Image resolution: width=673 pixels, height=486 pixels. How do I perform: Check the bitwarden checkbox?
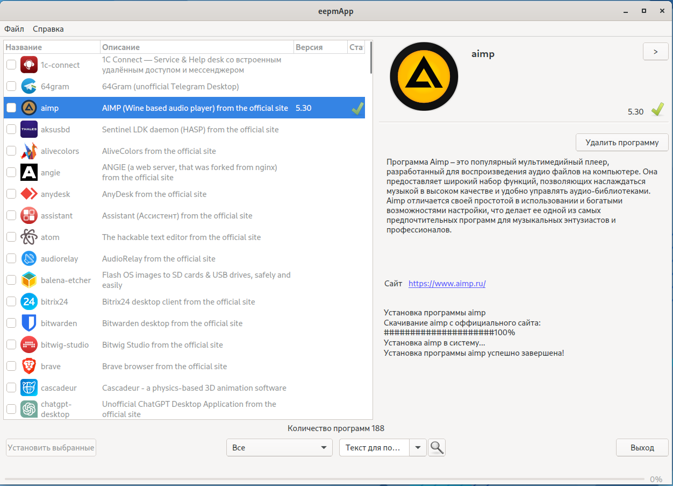[x=11, y=323]
